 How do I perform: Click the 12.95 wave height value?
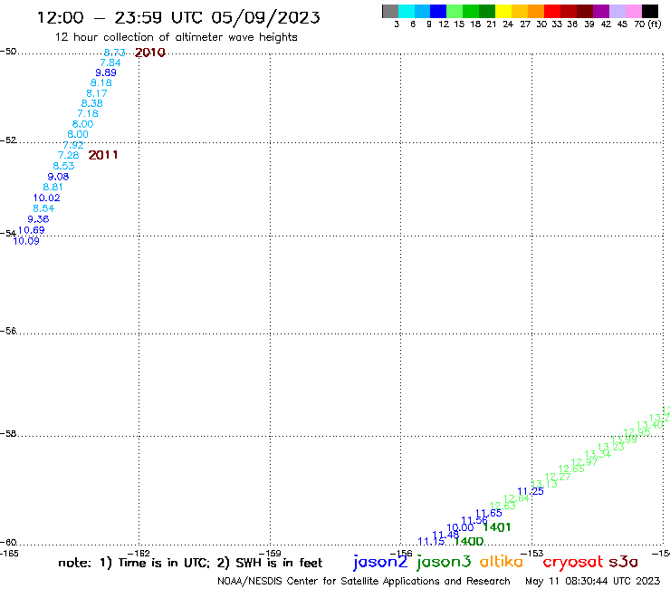[637, 432]
